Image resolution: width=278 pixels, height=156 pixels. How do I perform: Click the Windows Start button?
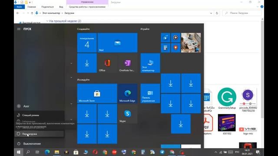click(x=19, y=152)
